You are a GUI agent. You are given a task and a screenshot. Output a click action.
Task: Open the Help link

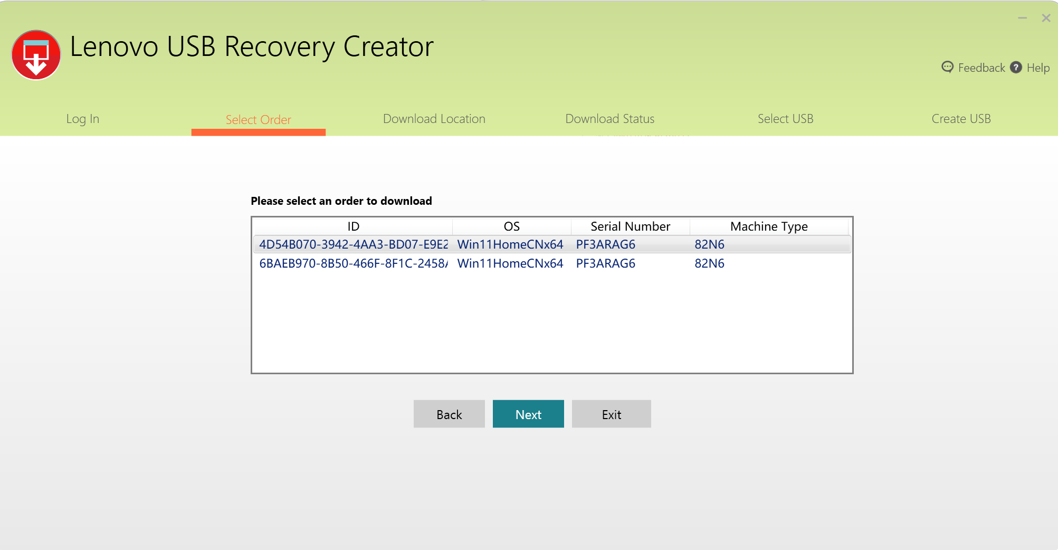tap(1038, 68)
